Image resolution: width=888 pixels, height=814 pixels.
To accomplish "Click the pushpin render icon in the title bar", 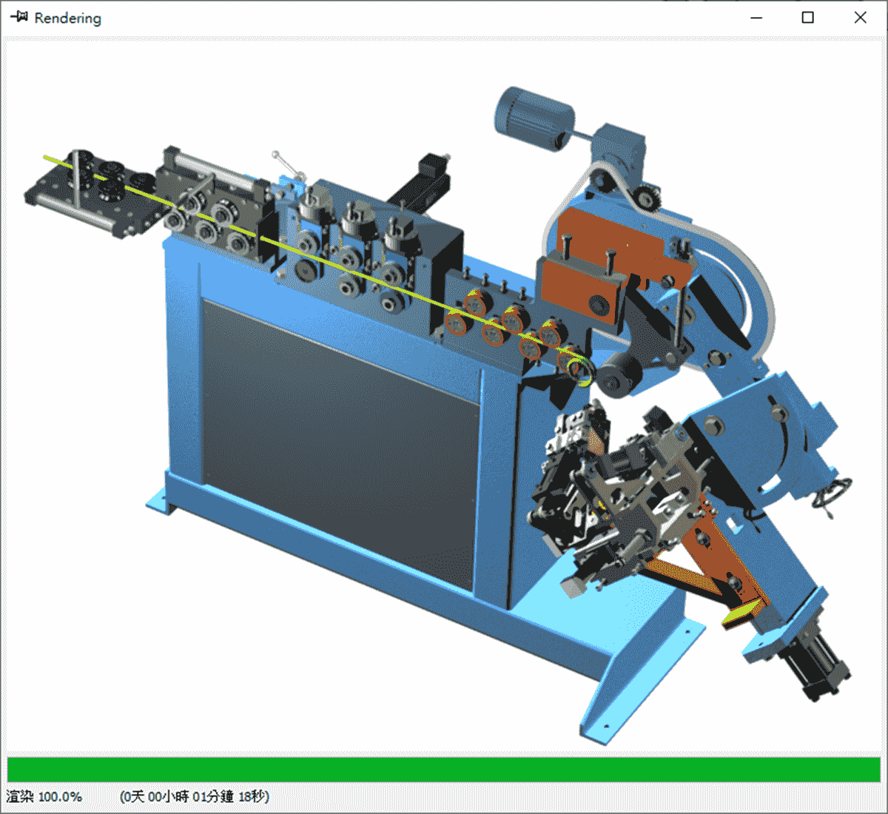I will [x=18, y=17].
